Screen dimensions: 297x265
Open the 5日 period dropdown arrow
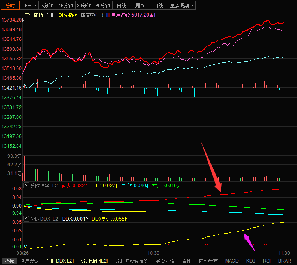tap(35, 6)
